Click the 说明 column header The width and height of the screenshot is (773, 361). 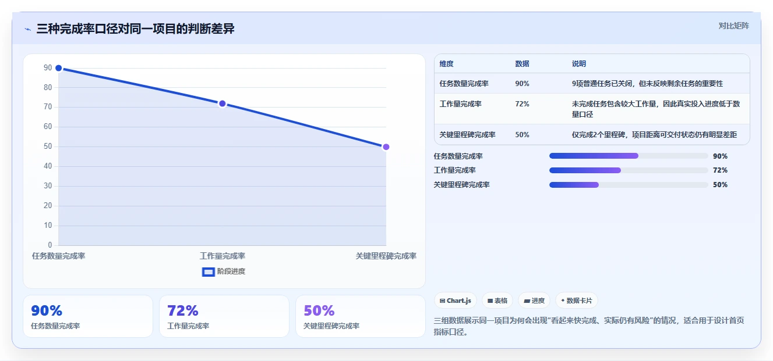pyautogui.click(x=579, y=64)
